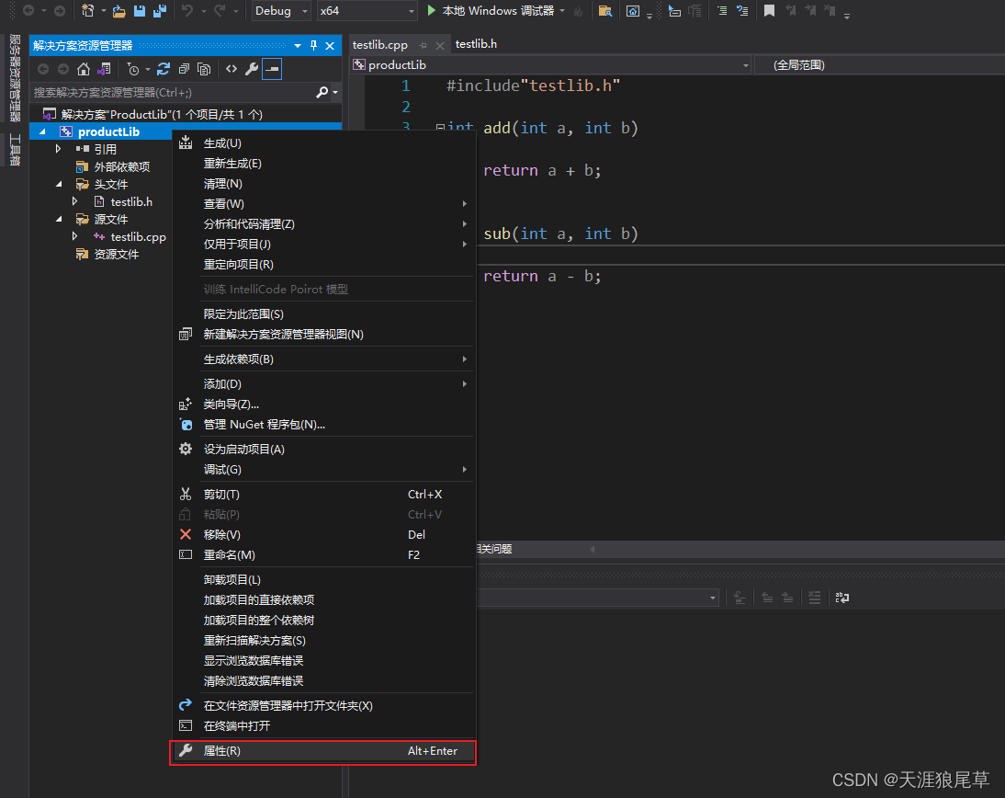Open the 生成依赖项(B) submenu
Screen dimensions: 1005x798
[x=323, y=359]
